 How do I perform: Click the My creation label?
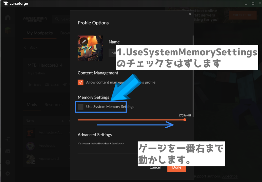click(36, 73)
